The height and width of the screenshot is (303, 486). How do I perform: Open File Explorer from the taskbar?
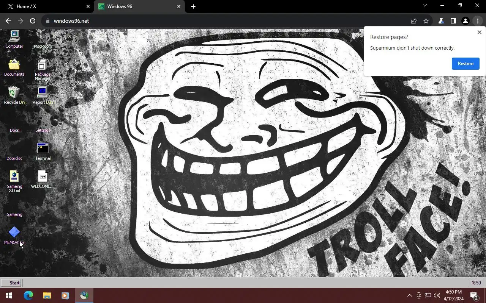coord(47,295)
